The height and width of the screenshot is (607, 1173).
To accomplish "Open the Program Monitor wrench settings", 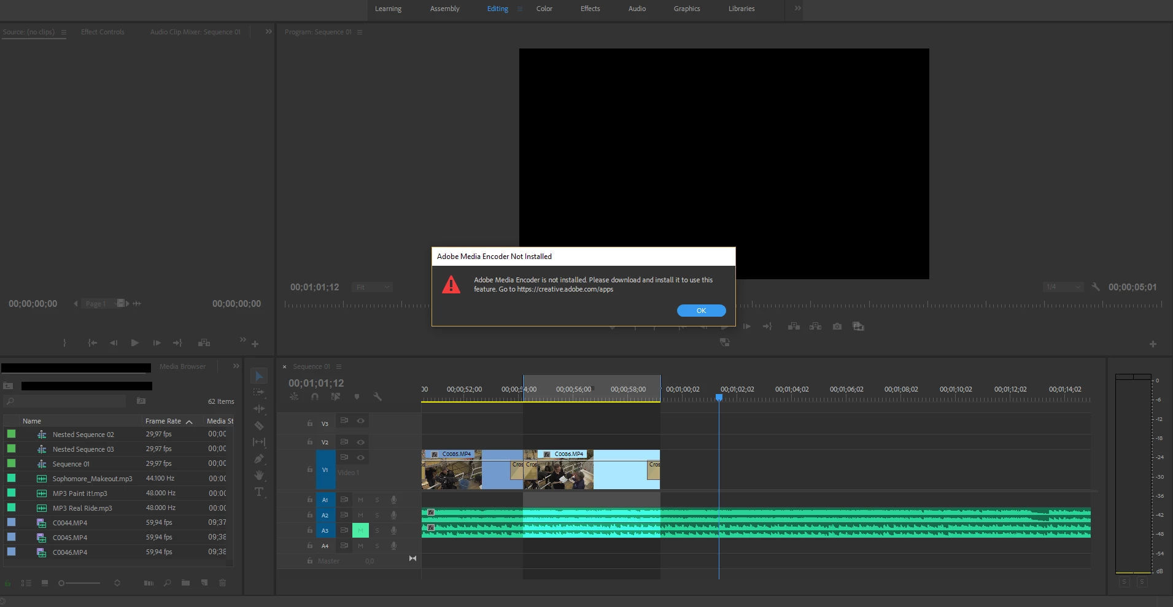I will pyautogui.click(x=1096, y=287).
